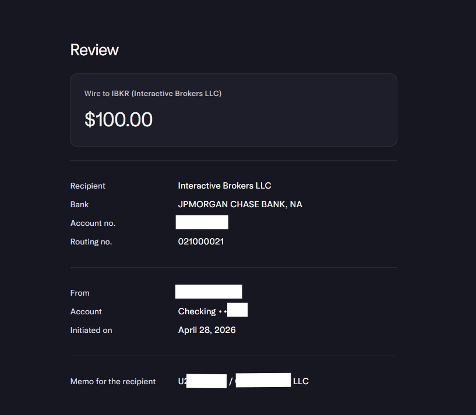Image resolution: width=476 pixels, height=415 pixels.
Task: Click the Memo for the recipient label
Action: [x=112, y=381]
